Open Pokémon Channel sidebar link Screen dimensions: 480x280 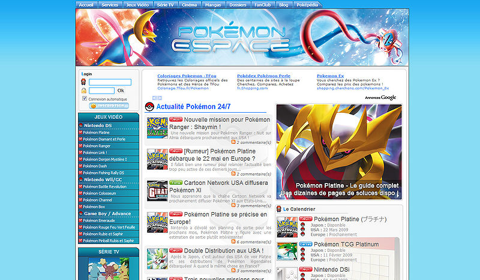point(97,200)
